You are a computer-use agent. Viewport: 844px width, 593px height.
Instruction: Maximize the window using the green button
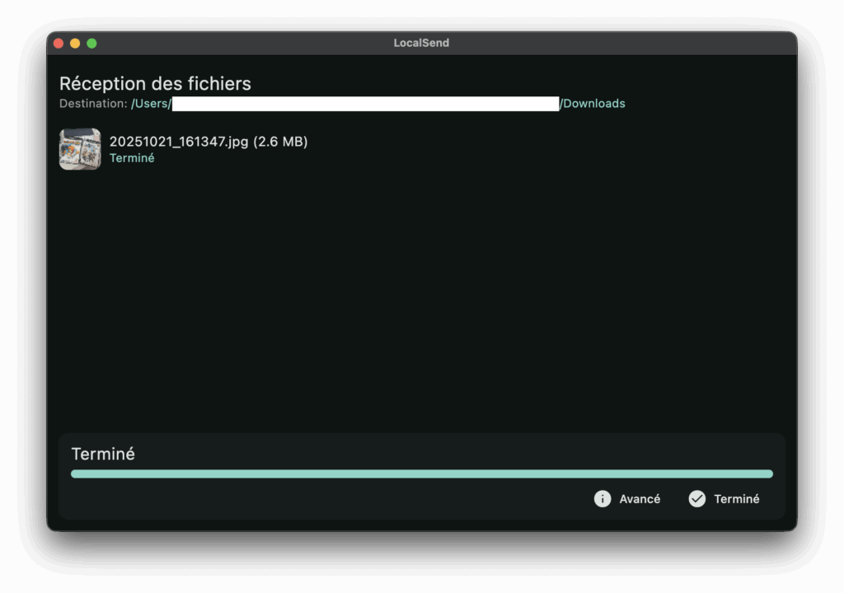tap(91, 43)
